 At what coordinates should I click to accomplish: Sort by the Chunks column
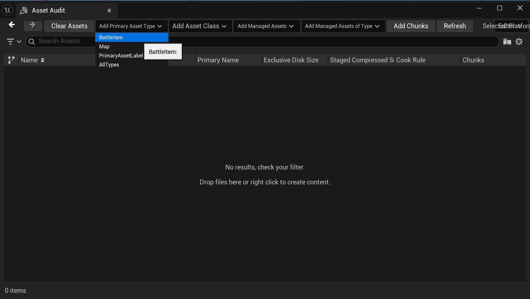(493, 60)
